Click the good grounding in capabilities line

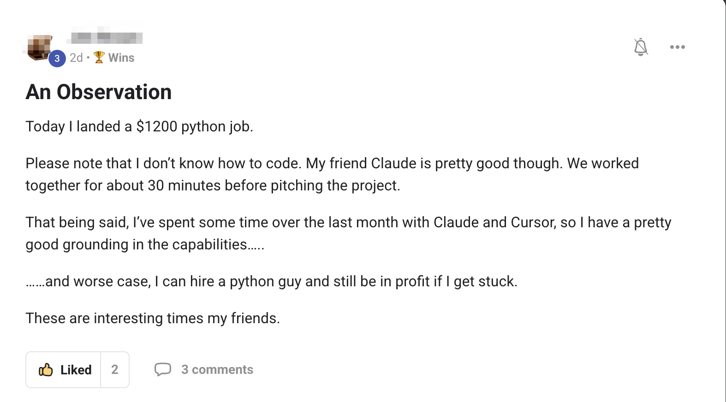[x=145, y=244]
